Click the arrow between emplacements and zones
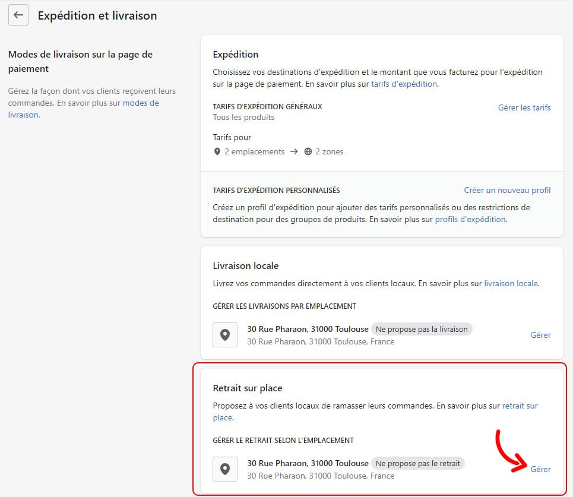The width and height of the screenshot is (573, 497). click(x=294, y=151)
